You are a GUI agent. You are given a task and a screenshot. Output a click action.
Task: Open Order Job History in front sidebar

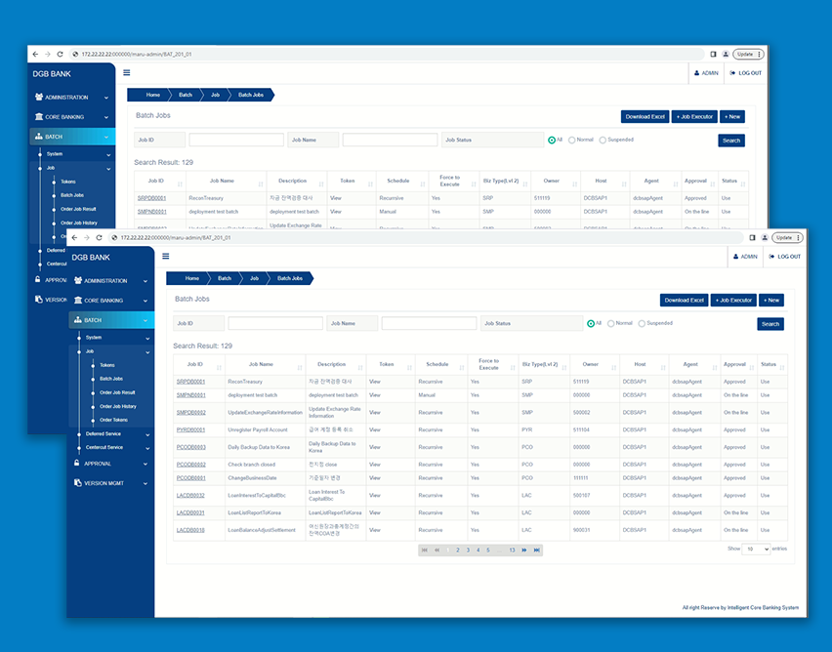tap(117, 406)
